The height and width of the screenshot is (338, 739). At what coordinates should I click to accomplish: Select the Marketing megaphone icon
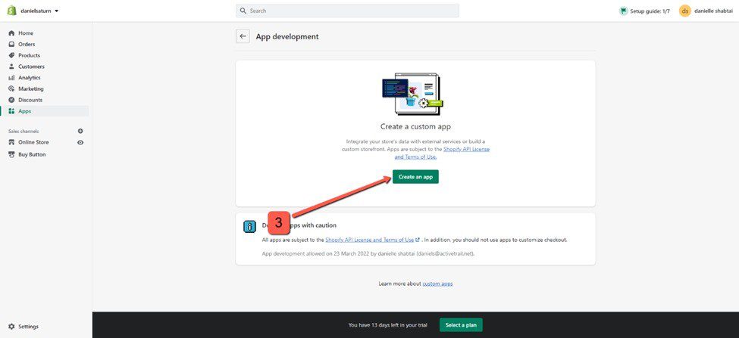click(x=11, y=88)
